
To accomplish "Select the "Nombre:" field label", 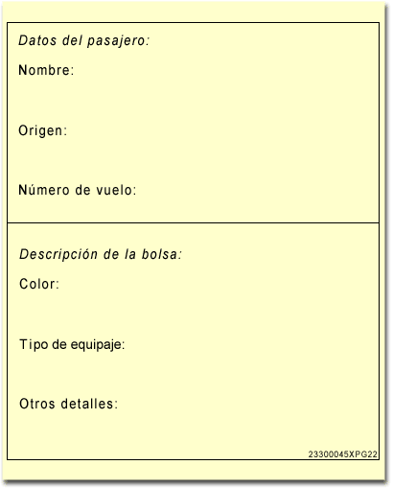I will (46, 70).
